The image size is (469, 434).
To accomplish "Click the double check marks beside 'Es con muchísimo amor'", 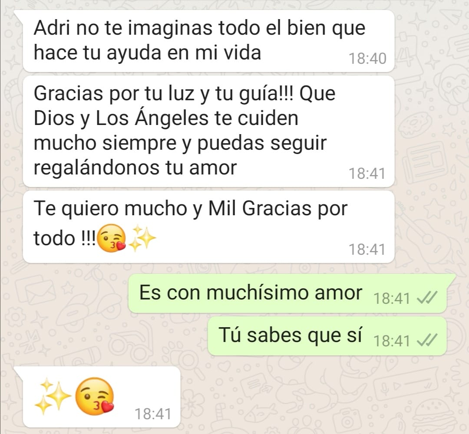I will coord(427,298).
